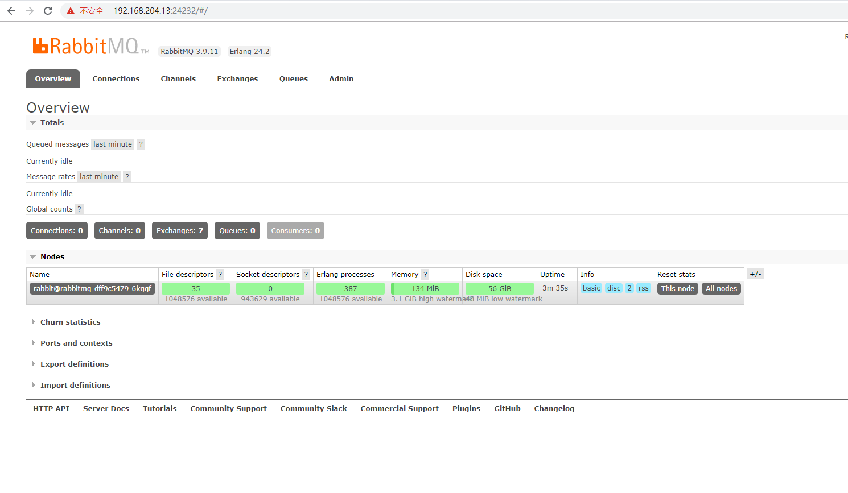Open node rabbit@rabbitmq-dff9c5479-6kggf details
Viewport: 848px width, 493px height.
pos(92,288)
